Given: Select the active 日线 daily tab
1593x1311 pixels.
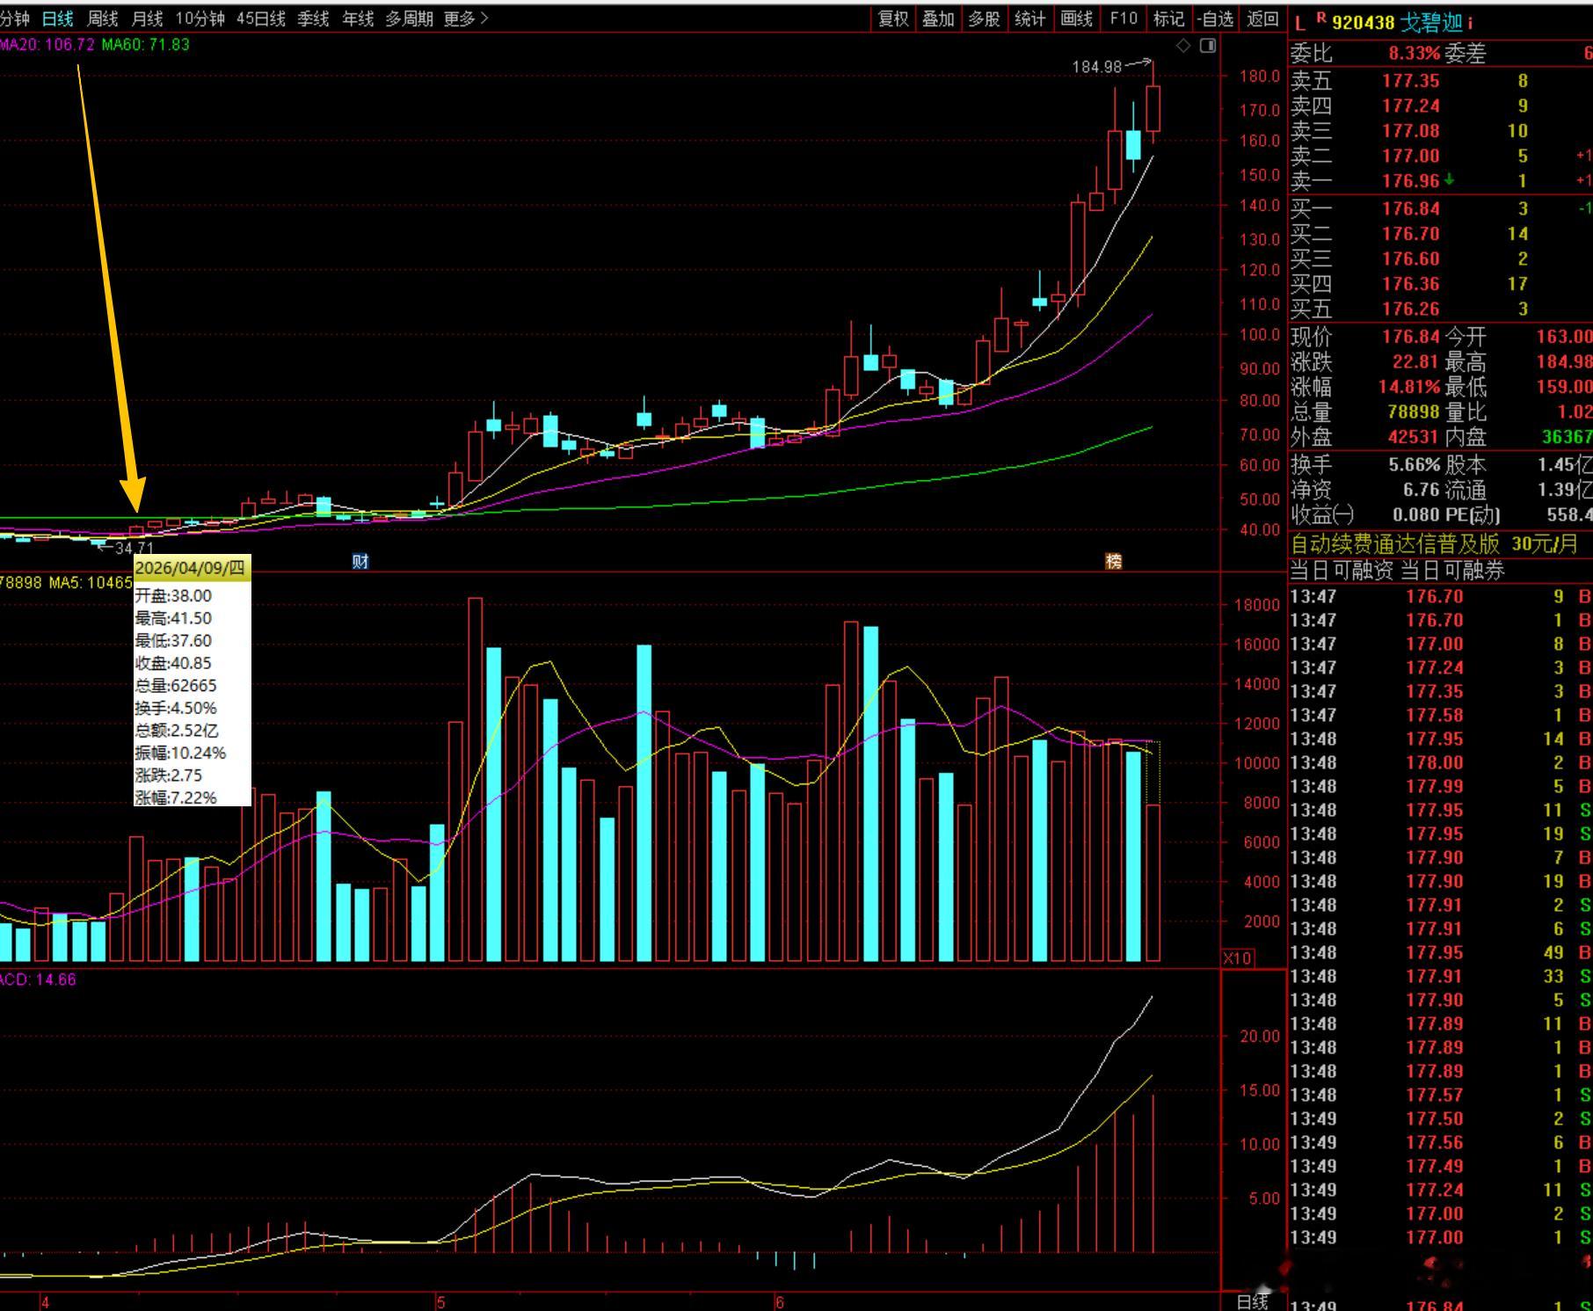Looking at the screenshot, I should coord(58,18).
